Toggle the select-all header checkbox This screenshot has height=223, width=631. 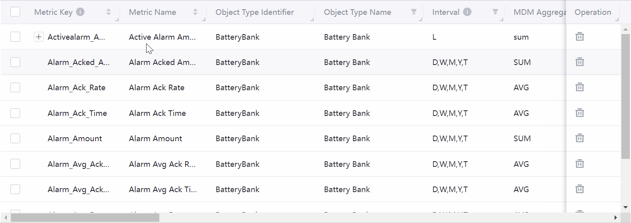(x=15, y=12)
